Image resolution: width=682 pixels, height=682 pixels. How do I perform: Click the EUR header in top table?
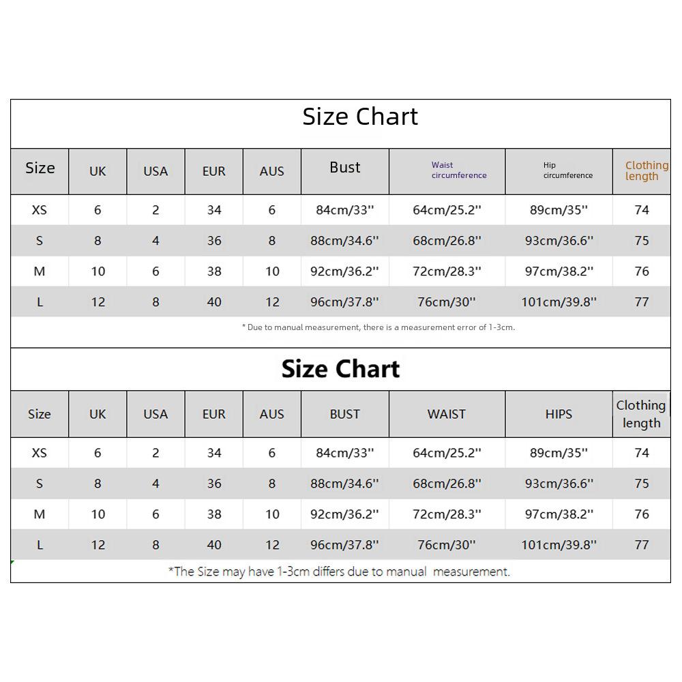click(214, 171)
